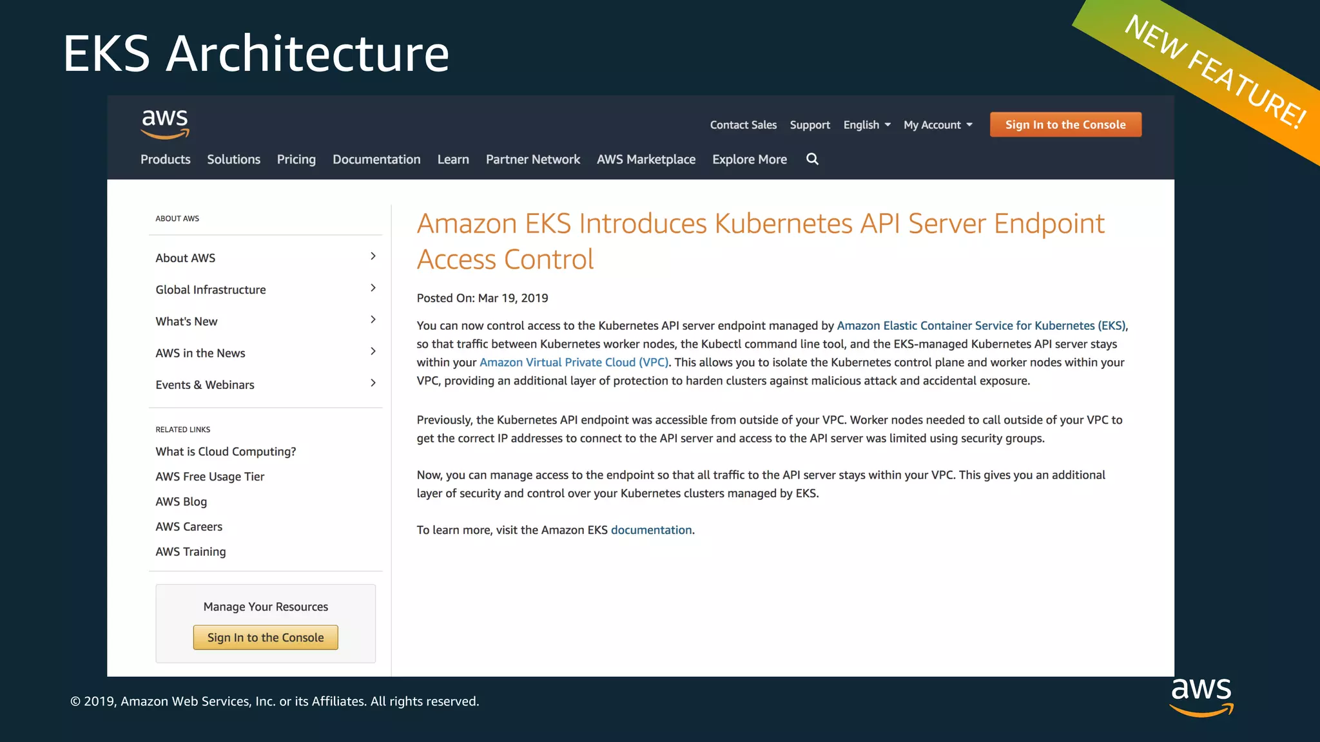Click the AWS logo in the header
The height and width of the screenshot is (742, 1320).
pos(165,123)
